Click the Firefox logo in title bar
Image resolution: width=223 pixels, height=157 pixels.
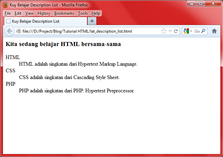tap(5, 5)
